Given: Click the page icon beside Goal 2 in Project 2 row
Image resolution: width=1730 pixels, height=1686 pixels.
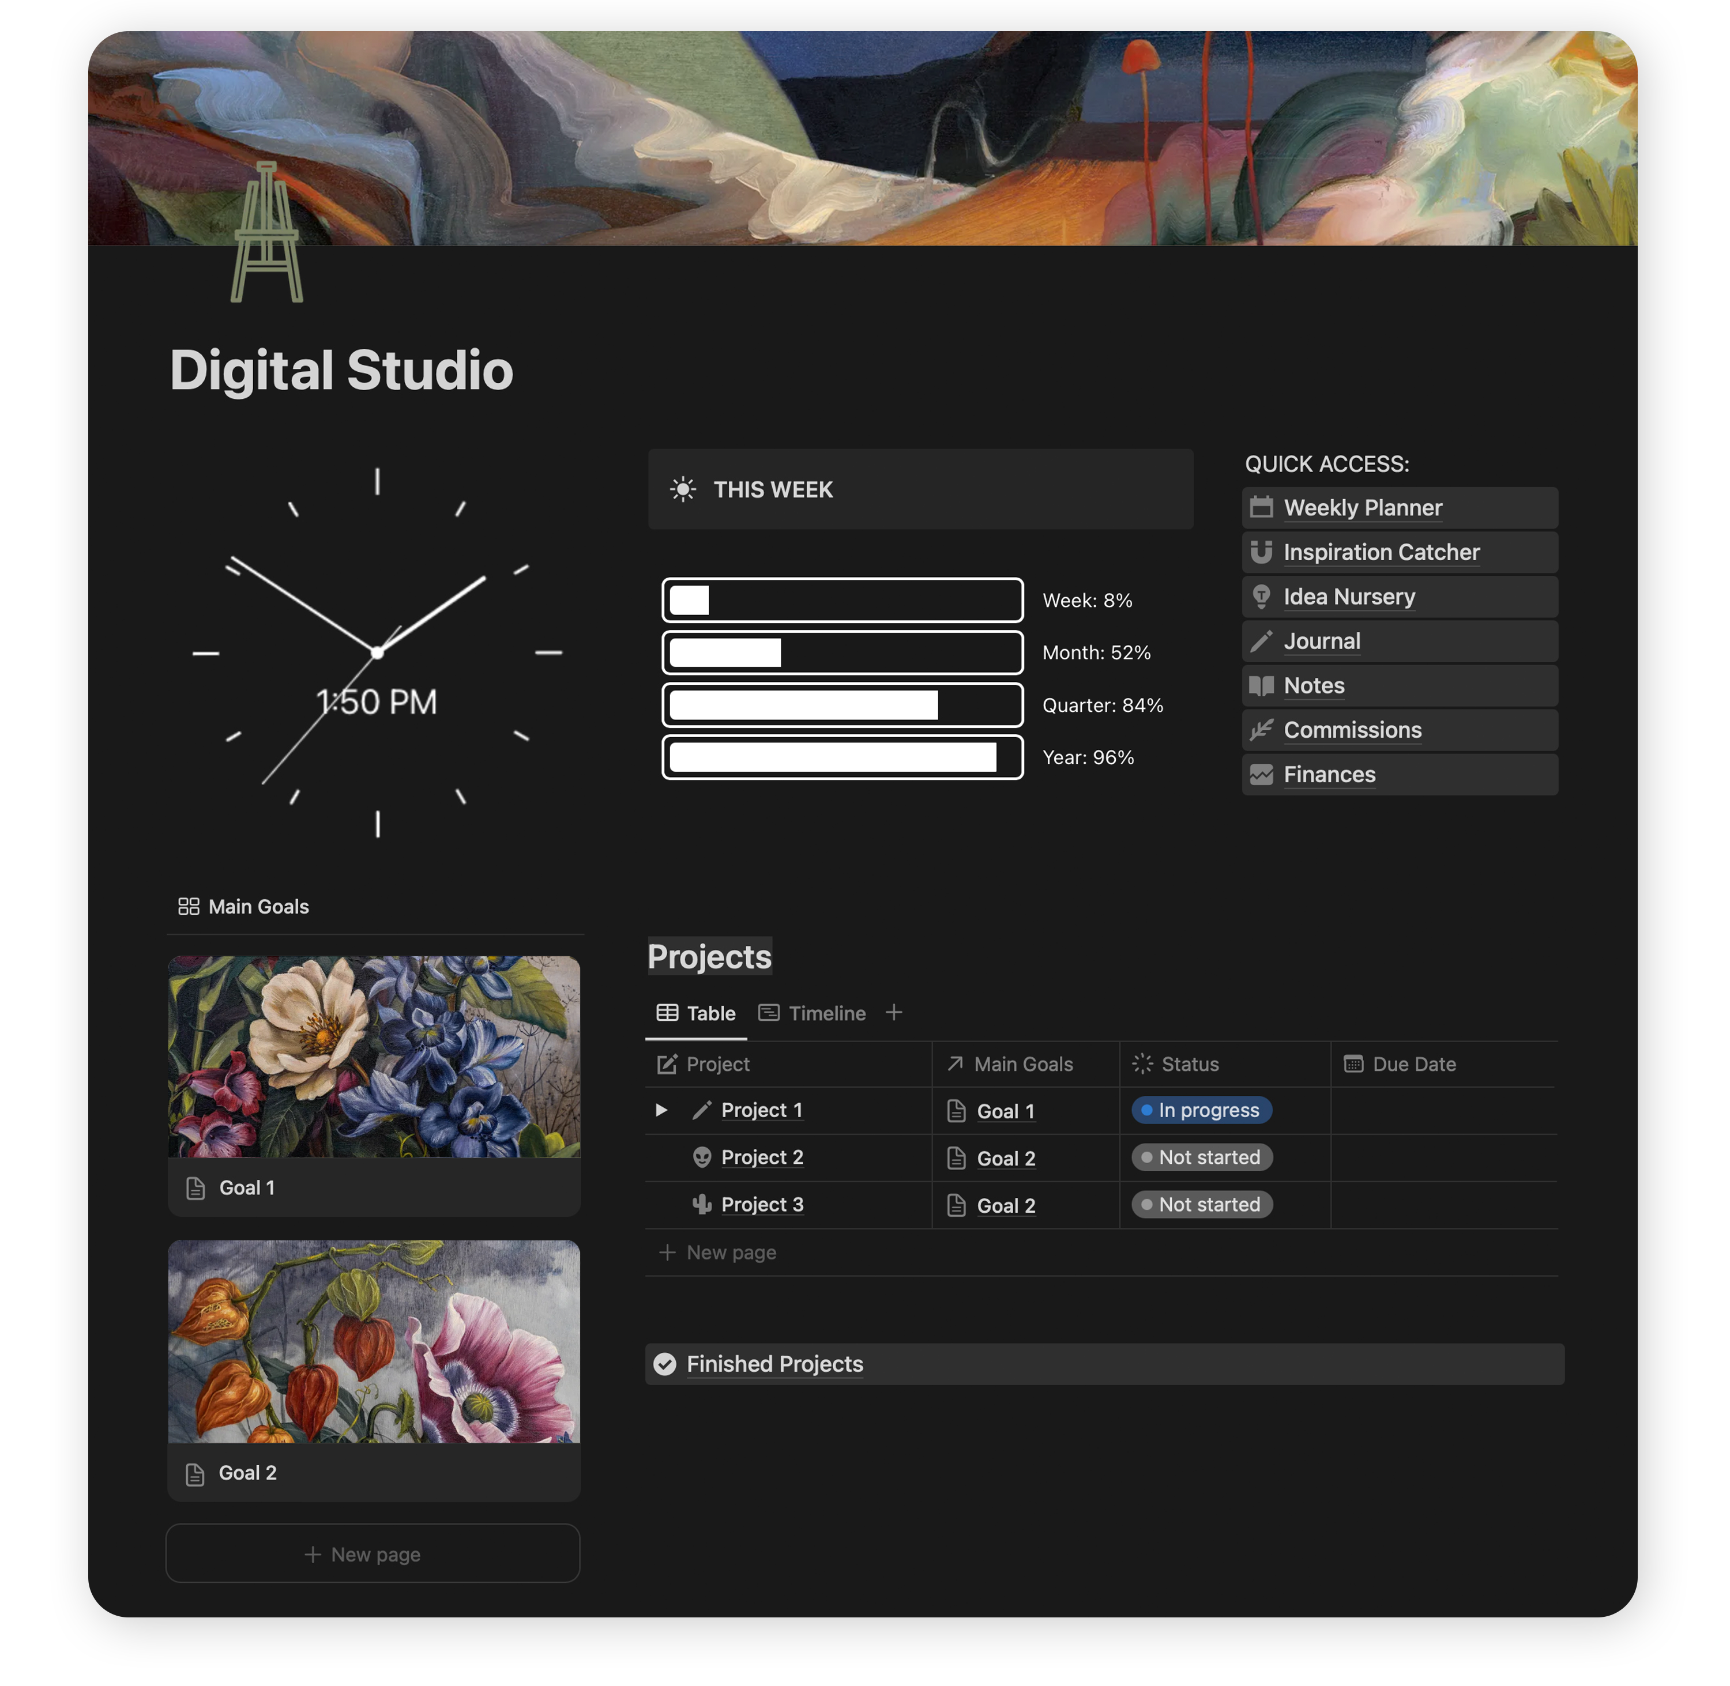Looking at the screenshot, I should tap(956, 1157).
